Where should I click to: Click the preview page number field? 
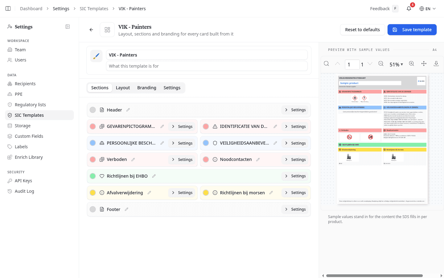click(x=352, y=65)
